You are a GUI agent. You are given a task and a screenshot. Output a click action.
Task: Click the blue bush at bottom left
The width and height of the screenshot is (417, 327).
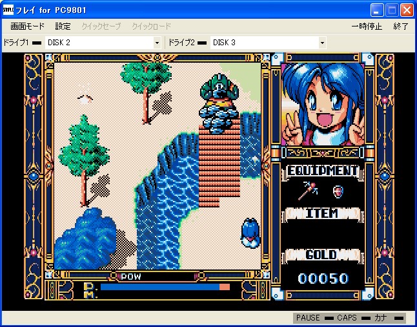tap(85, 239)
